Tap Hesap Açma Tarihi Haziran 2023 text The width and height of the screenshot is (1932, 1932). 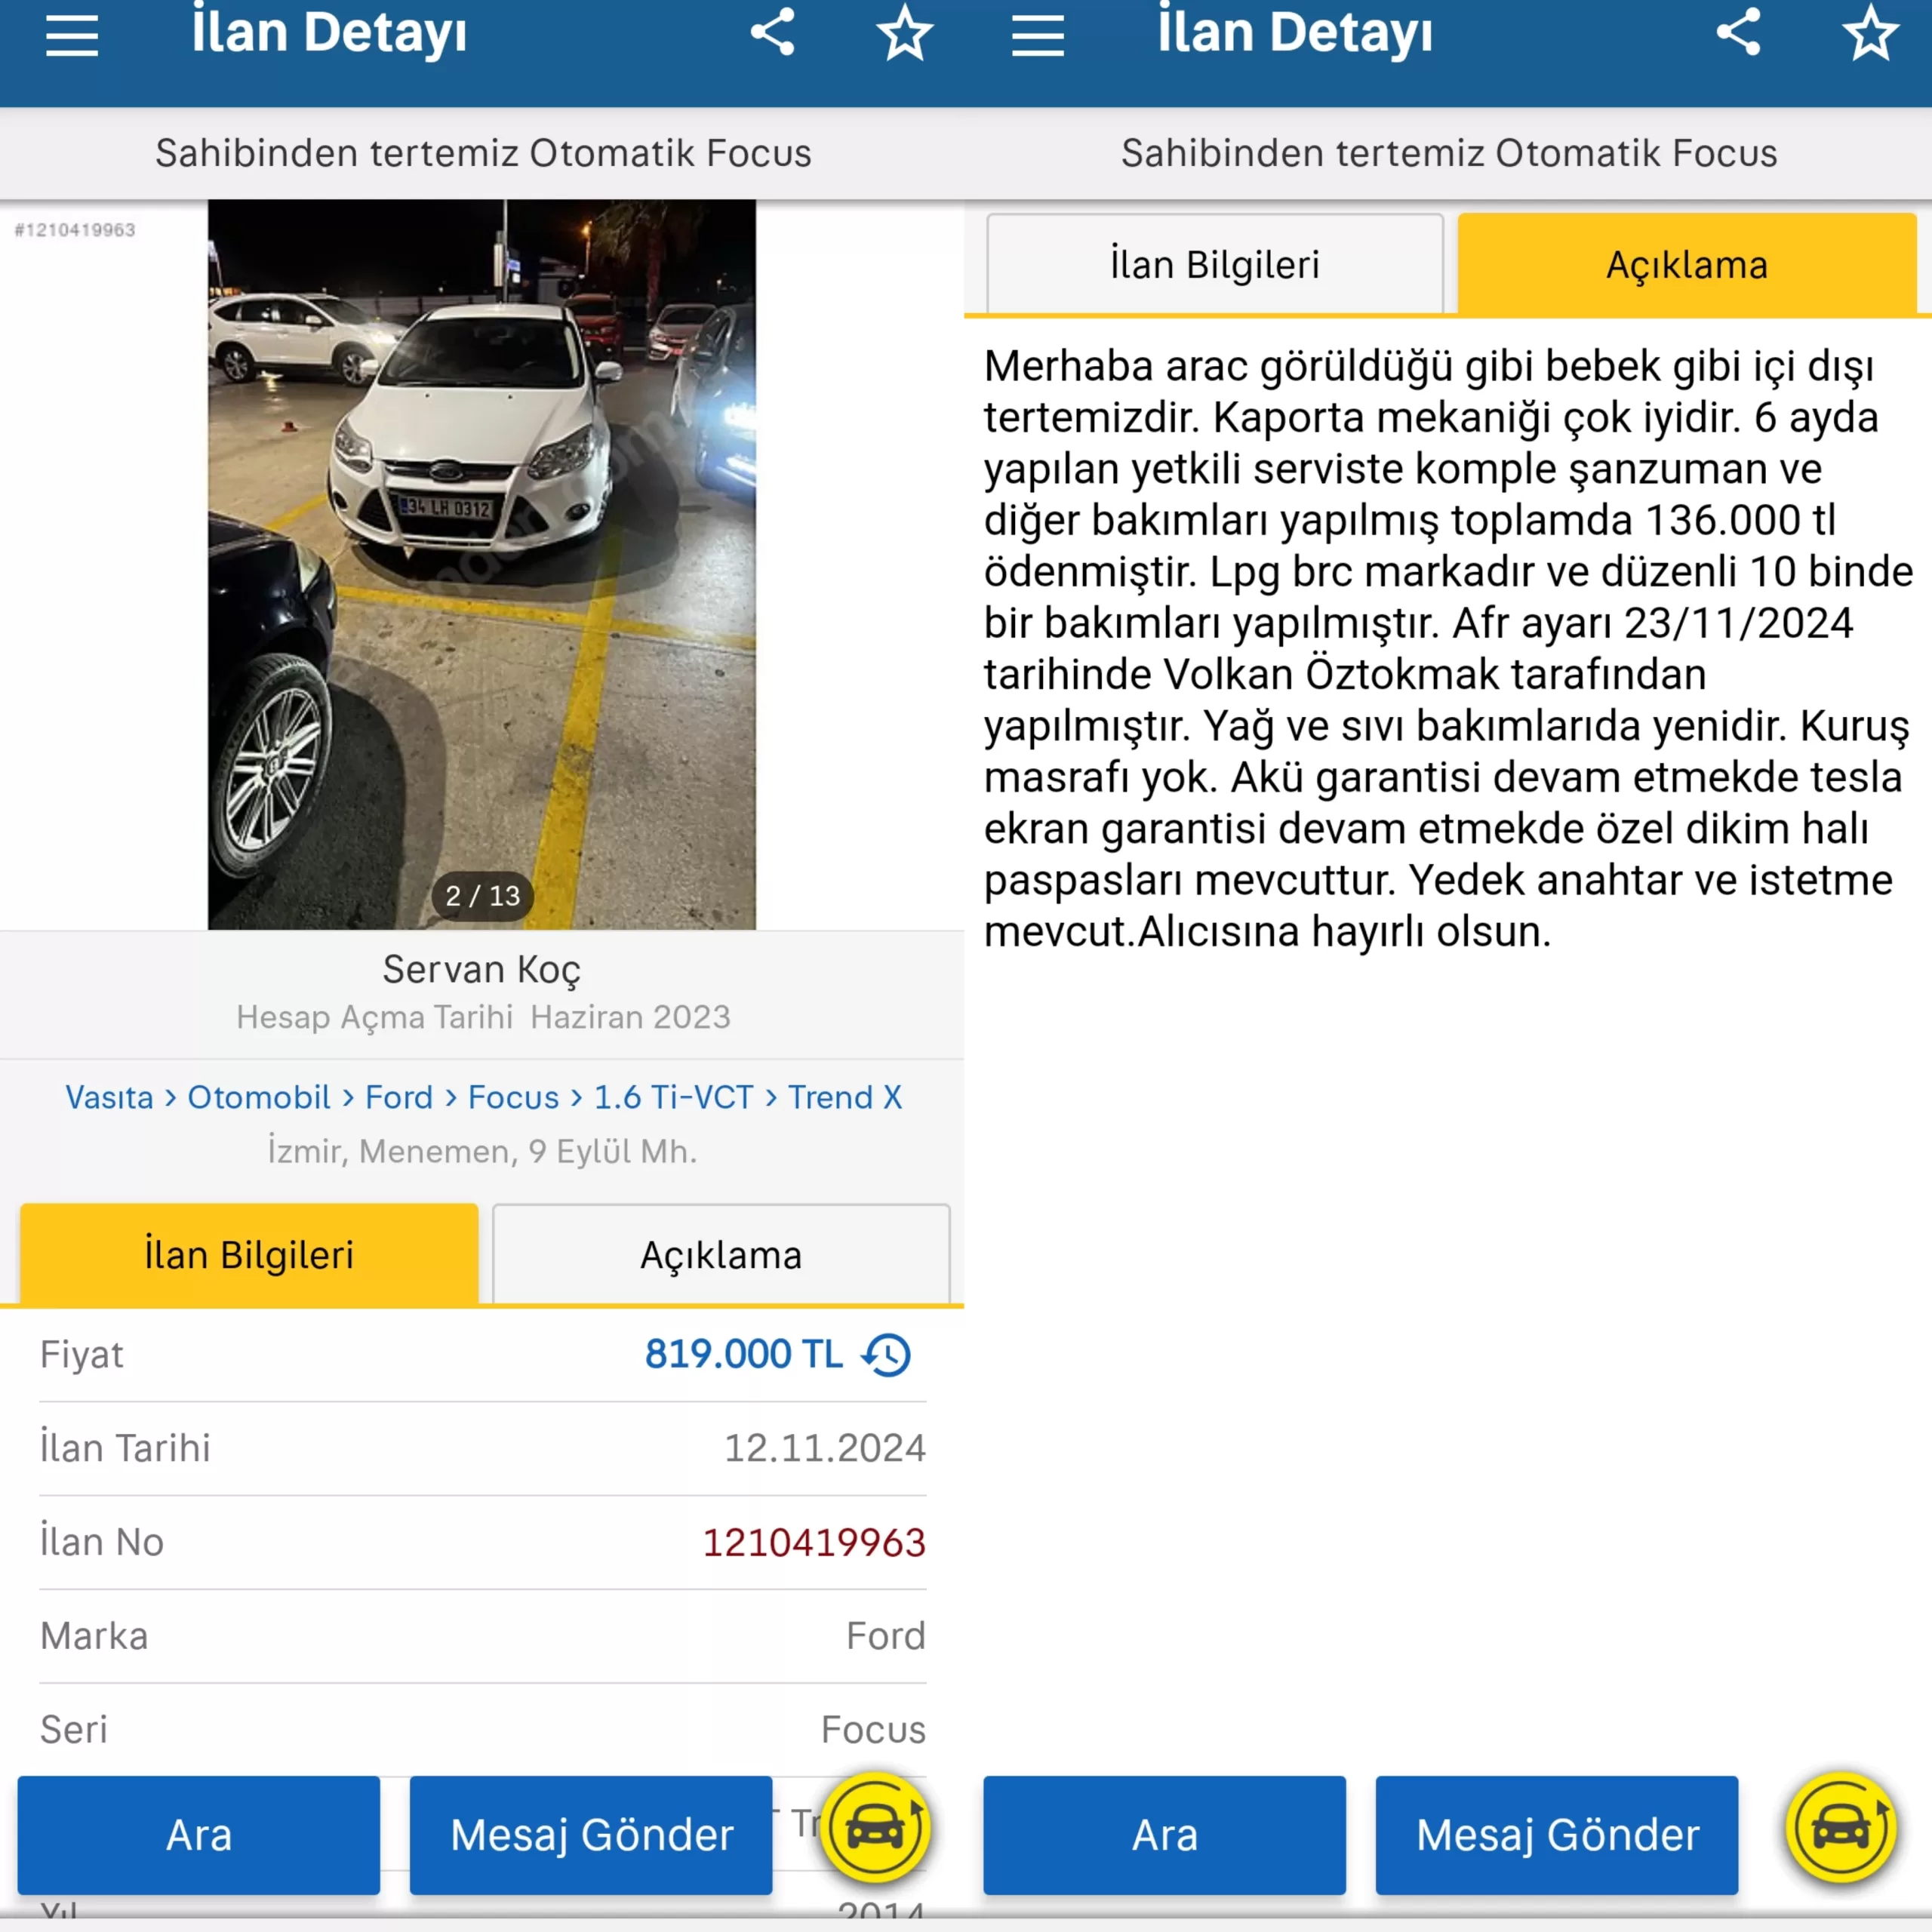pyautogui.click(x=483, y=1017)
